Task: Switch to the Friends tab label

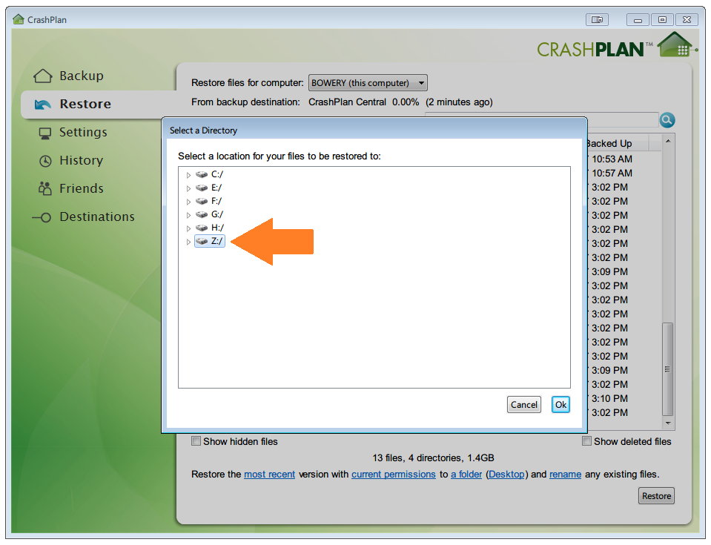Action: (x=82, y=188)
